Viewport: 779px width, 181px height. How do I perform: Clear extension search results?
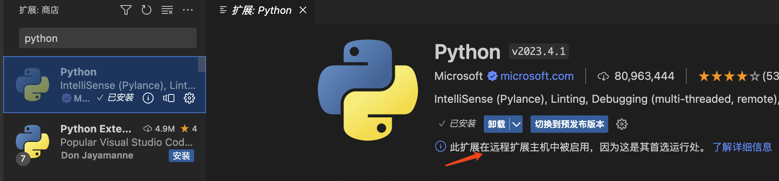click(167, 10)
